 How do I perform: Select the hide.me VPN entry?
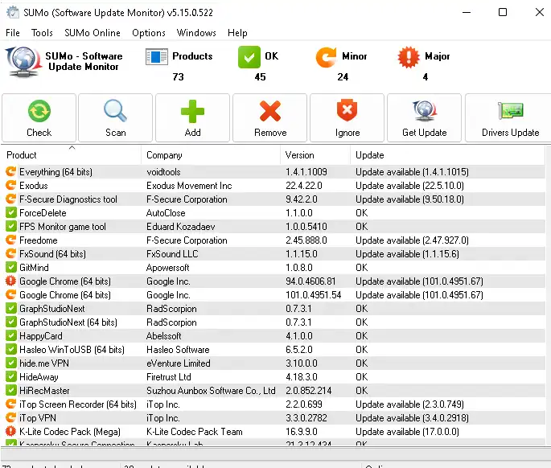47,363
